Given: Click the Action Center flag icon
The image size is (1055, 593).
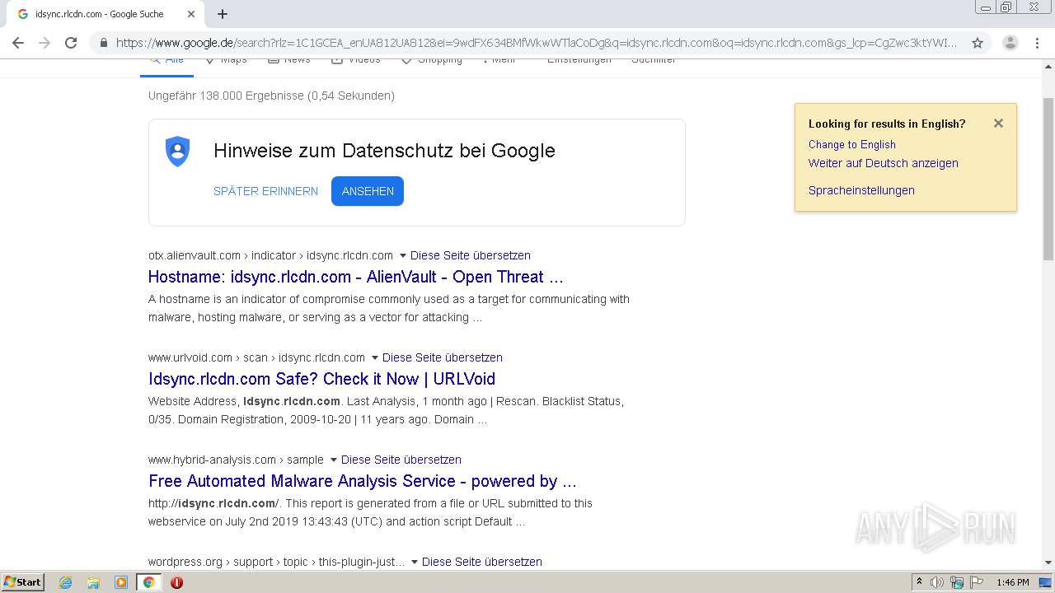Looking at the screenshot, I should coord(976,582).
